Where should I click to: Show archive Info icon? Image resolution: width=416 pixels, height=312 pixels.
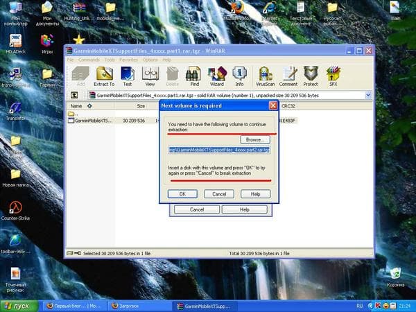click(239, 76)
